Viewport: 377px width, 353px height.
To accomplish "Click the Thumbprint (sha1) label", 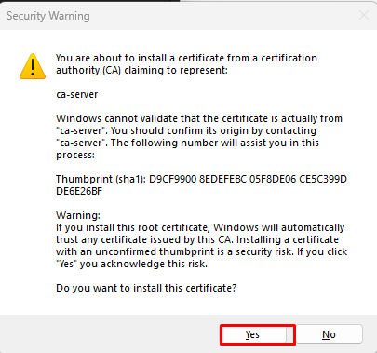I will point(101,179).
